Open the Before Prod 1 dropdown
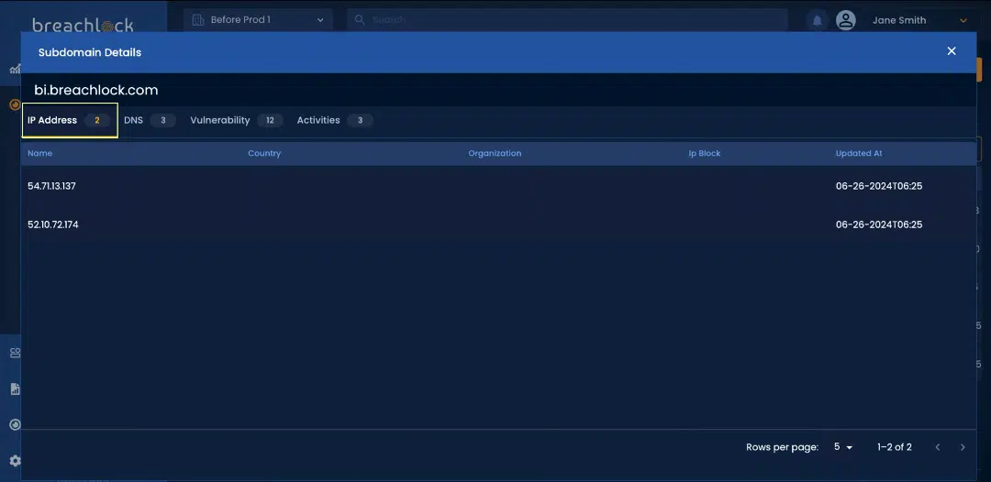991x482 pixels. point(258,19)
